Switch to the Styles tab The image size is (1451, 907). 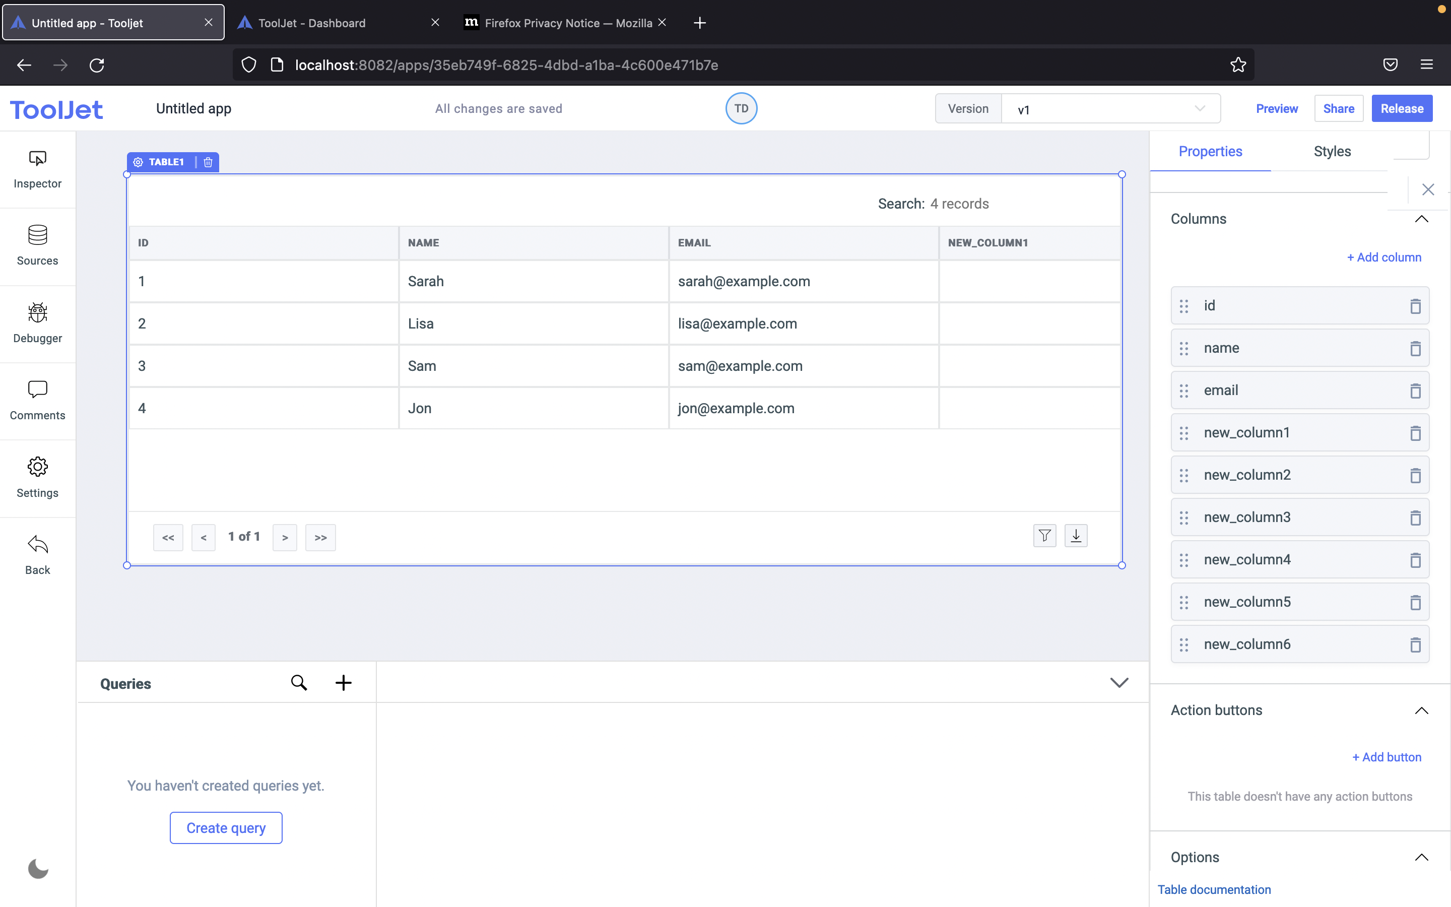(x=1332, y=152)
